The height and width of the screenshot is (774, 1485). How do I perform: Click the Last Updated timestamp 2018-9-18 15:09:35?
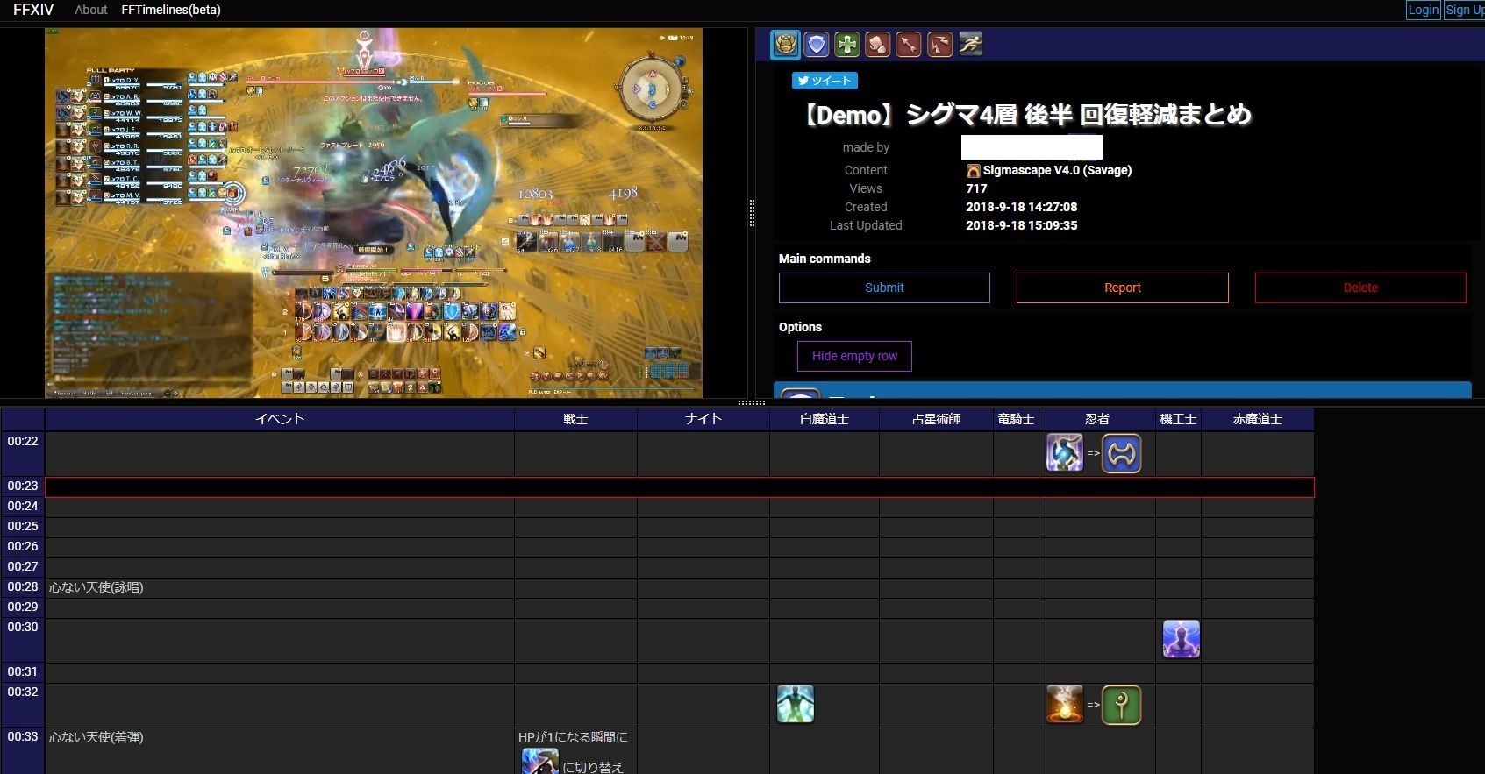click(x=1022, y=225)
